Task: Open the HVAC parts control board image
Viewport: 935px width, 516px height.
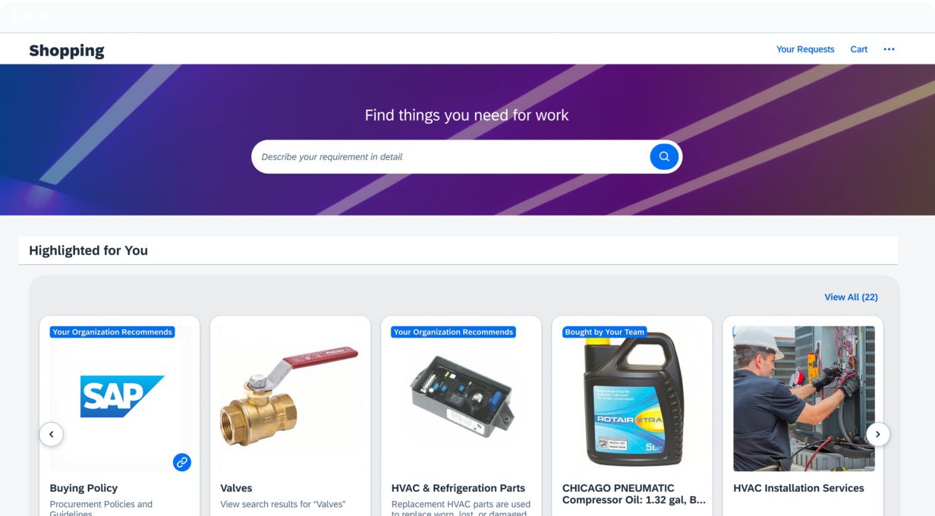Action: point(461,398)
